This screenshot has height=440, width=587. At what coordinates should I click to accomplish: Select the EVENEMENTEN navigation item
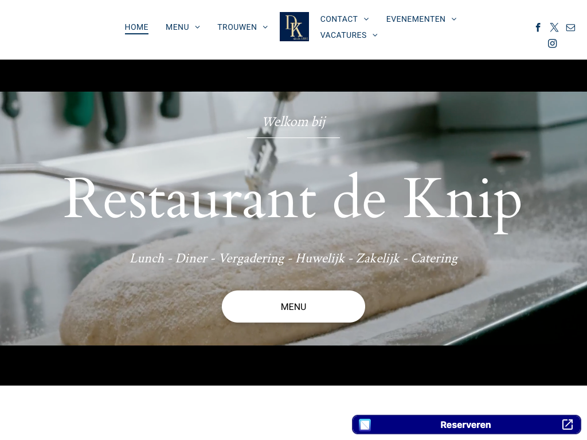coord(416,19)
